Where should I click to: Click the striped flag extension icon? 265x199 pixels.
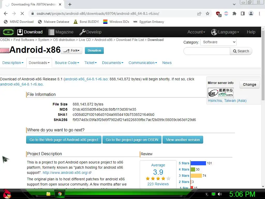click(x=226, y=13)
